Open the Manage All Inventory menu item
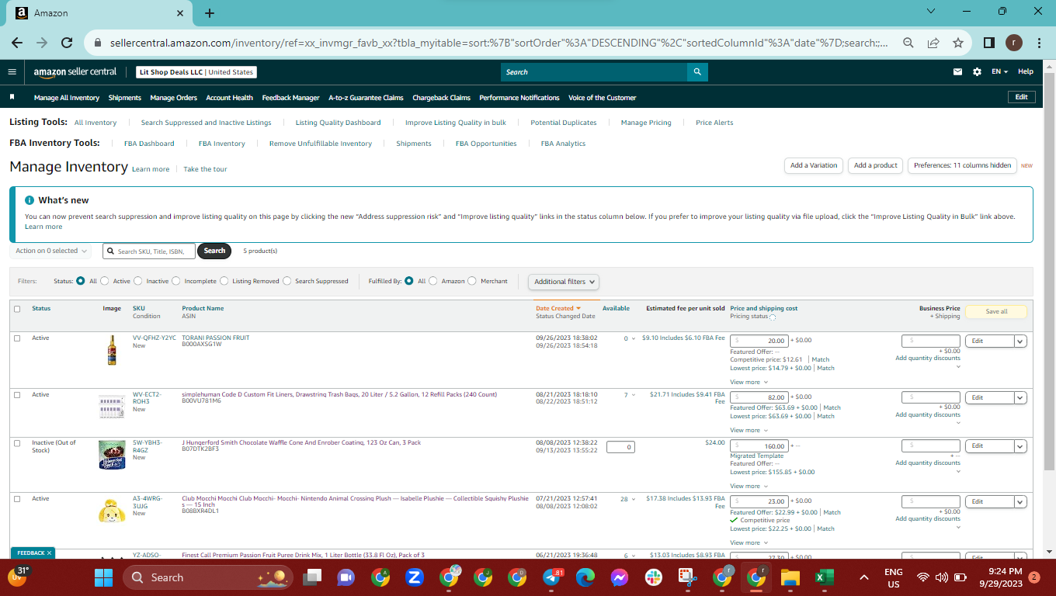This screenshot has width=1056, height=596. click(x=67, y=98)
